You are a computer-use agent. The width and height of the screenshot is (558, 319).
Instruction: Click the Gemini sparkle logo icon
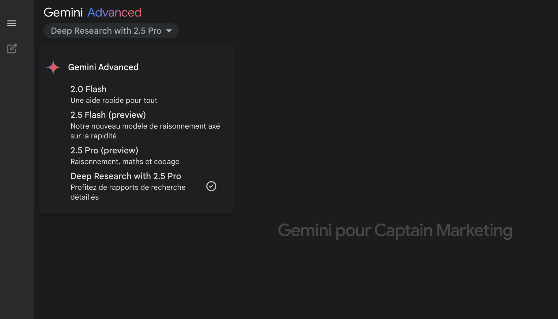point(53,67)
